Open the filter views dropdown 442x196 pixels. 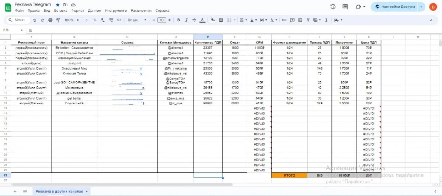[317, 20]
